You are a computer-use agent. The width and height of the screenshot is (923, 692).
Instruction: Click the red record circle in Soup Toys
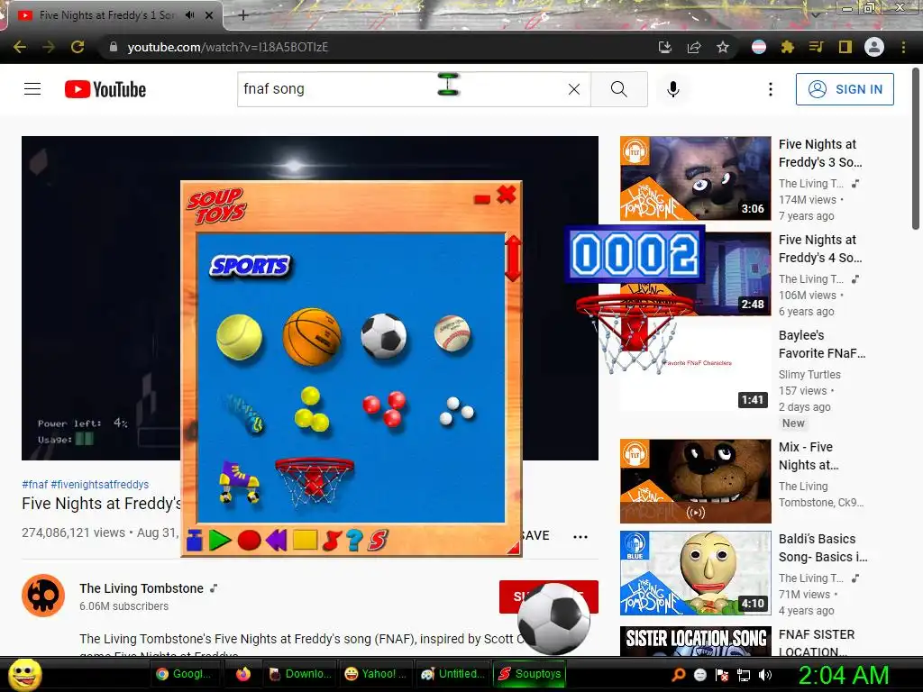249,540
